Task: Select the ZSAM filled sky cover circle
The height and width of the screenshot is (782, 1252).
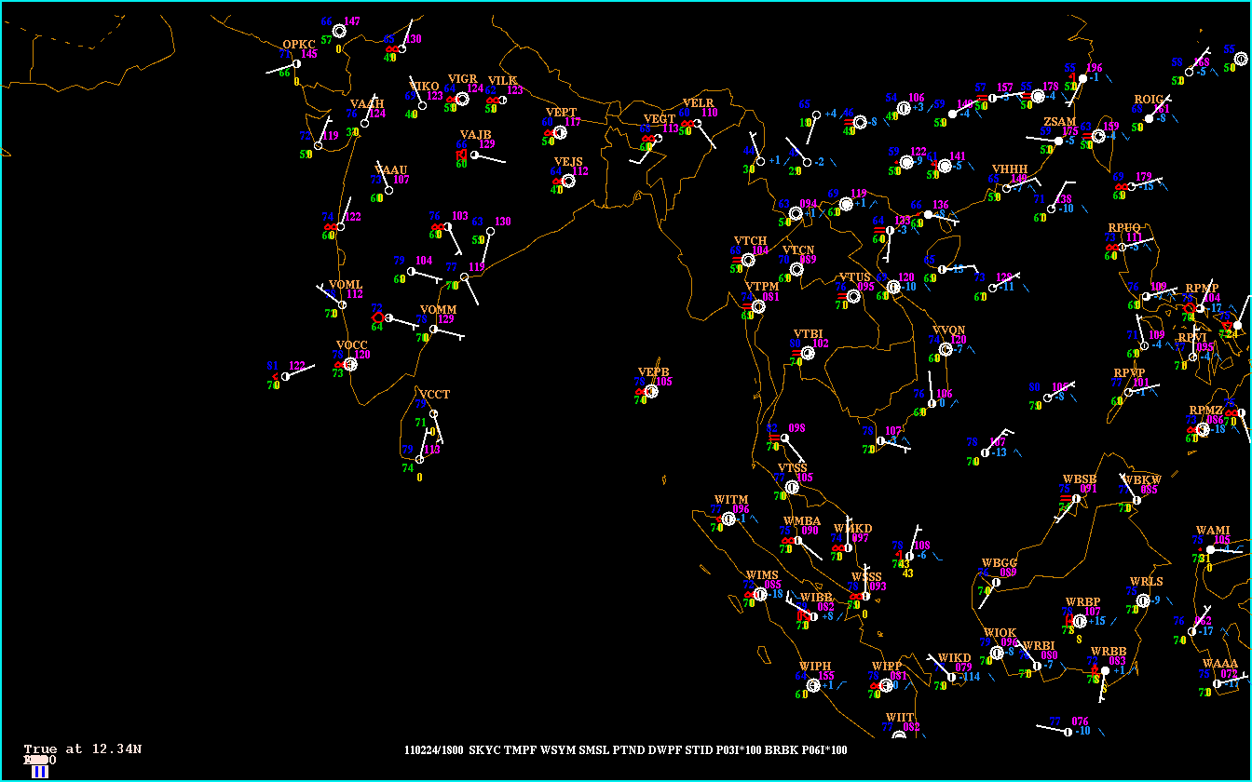Action: (x=1058, y=142)
